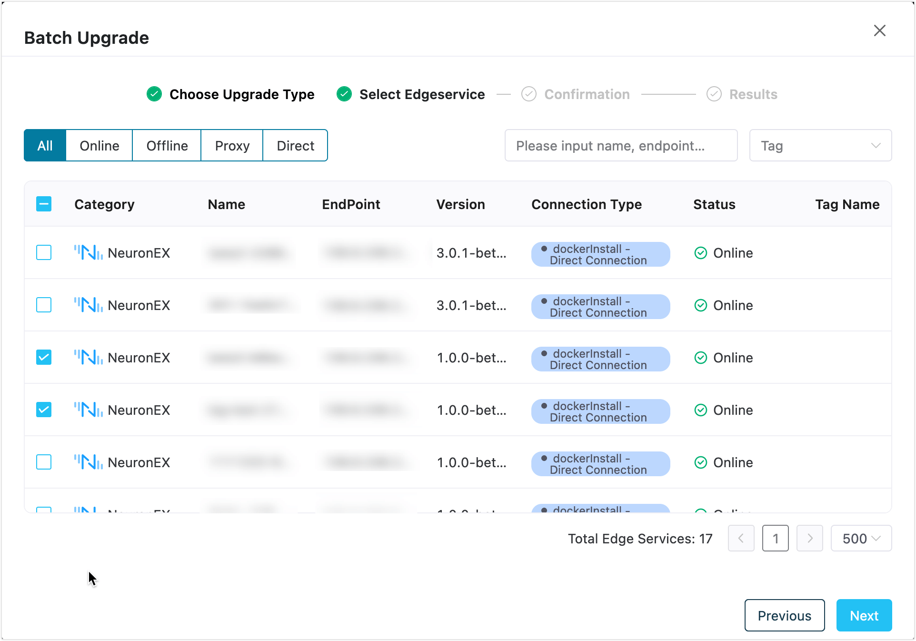Toggle the select-all header checkbox

pos(44,204)
